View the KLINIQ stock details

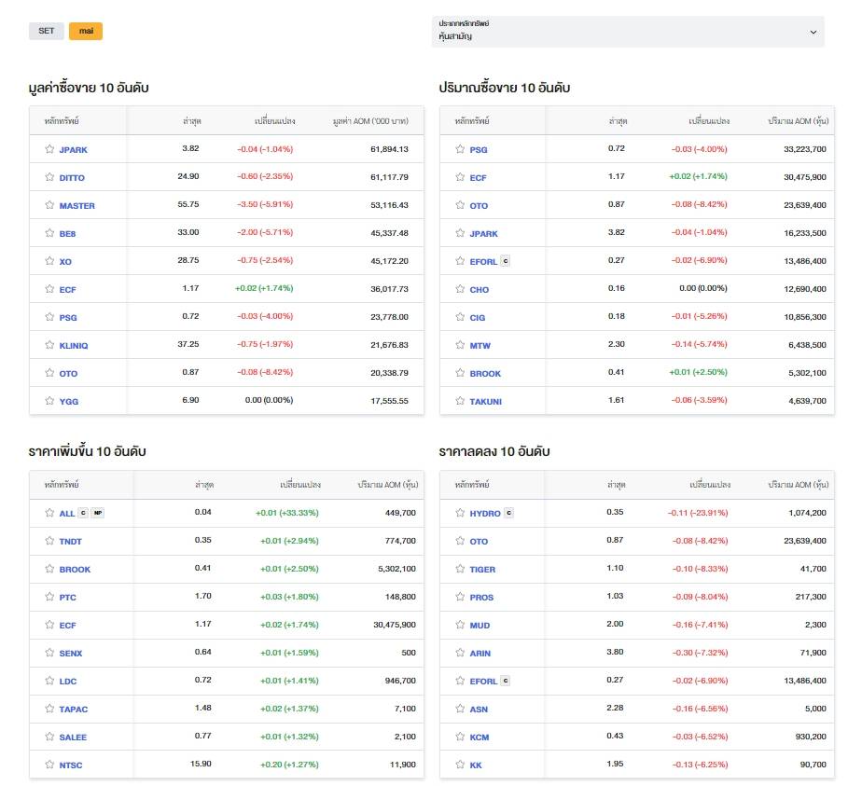tap(74, 346)
